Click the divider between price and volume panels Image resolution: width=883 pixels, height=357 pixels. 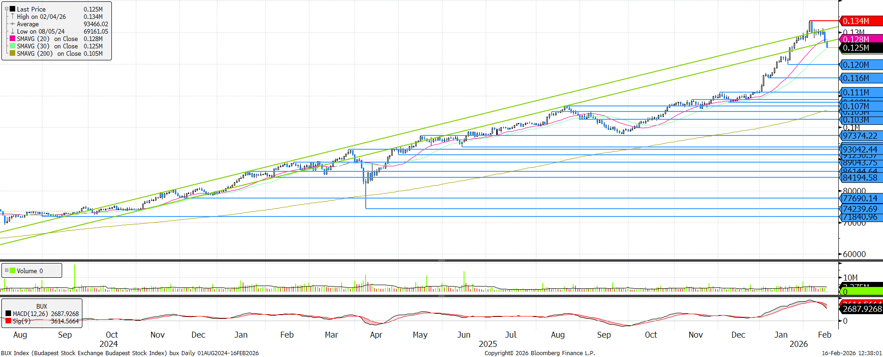click(441, 260)
